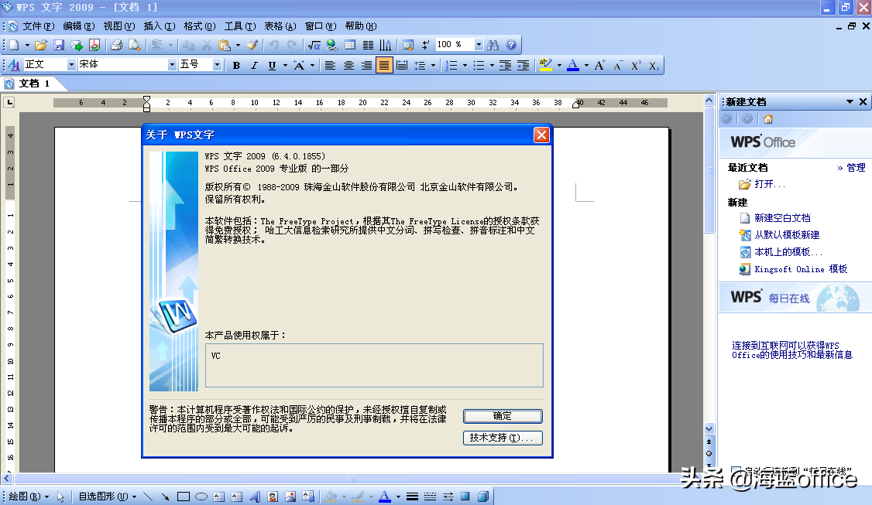Open the font dropdown showing 宋体

(172, 65)
